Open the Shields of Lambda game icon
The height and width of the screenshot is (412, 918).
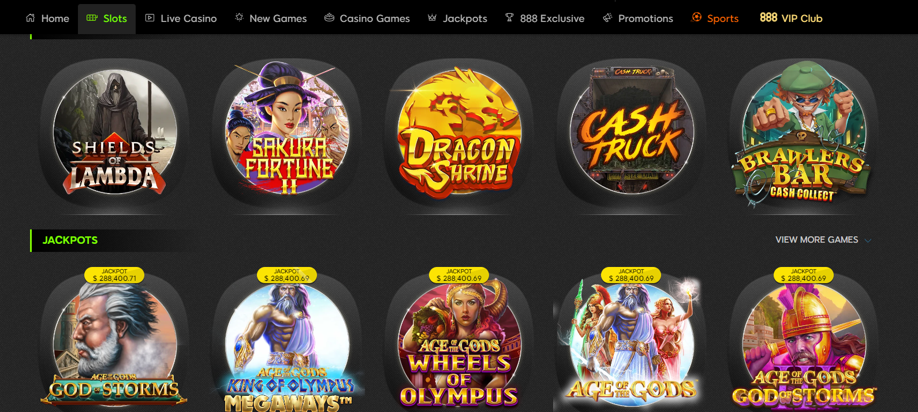[115, 132]
